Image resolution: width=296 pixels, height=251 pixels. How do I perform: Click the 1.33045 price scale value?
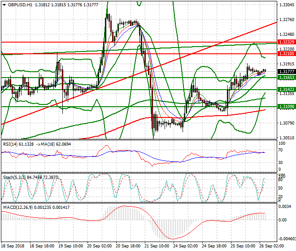coord(287,5)
